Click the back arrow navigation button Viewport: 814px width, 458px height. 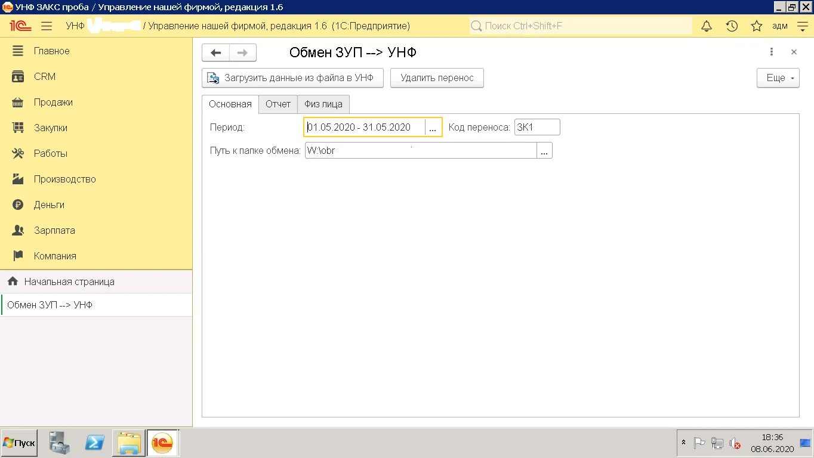[x=215, y=52]
